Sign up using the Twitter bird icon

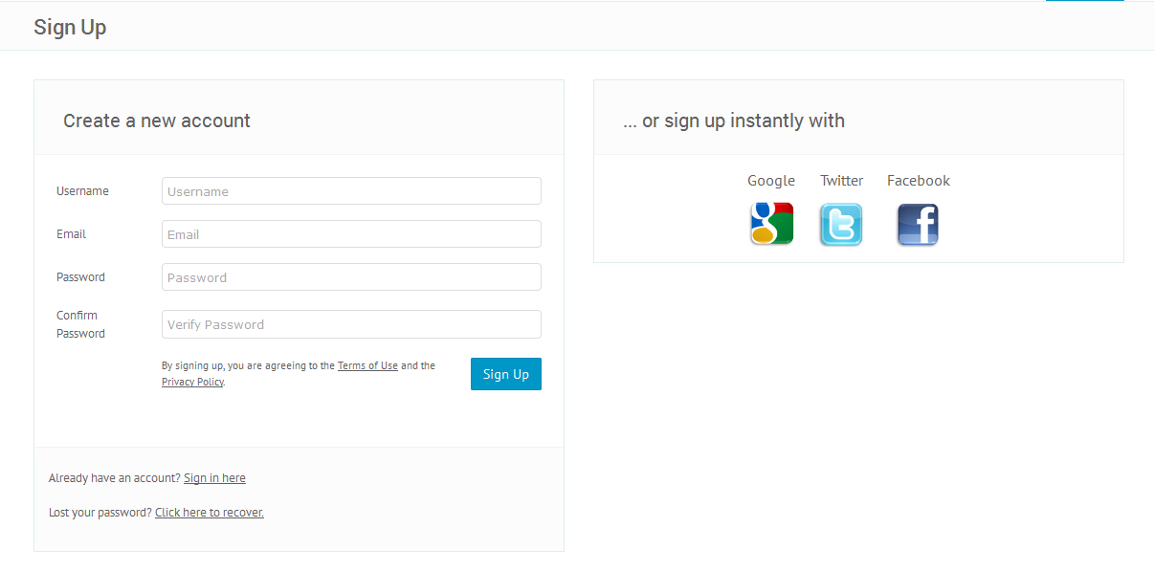(840, 223)
